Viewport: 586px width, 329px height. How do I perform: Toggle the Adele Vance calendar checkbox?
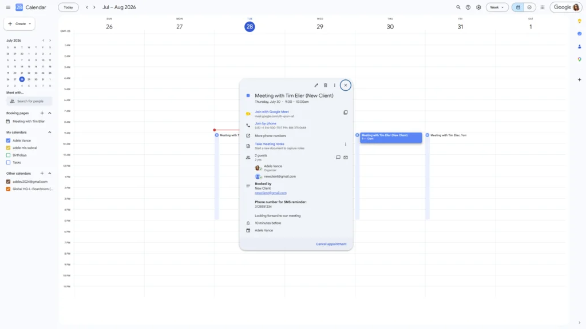point(8,141)
